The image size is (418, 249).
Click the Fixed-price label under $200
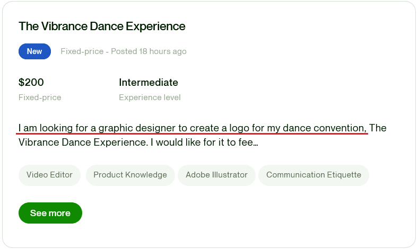click(x=40, y=97)
